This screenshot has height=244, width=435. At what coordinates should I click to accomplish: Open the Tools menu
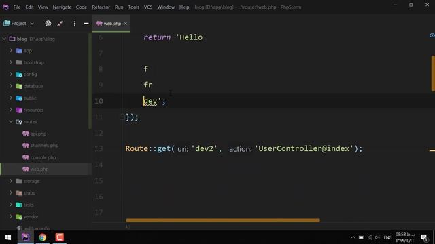[x=134, y=7]
